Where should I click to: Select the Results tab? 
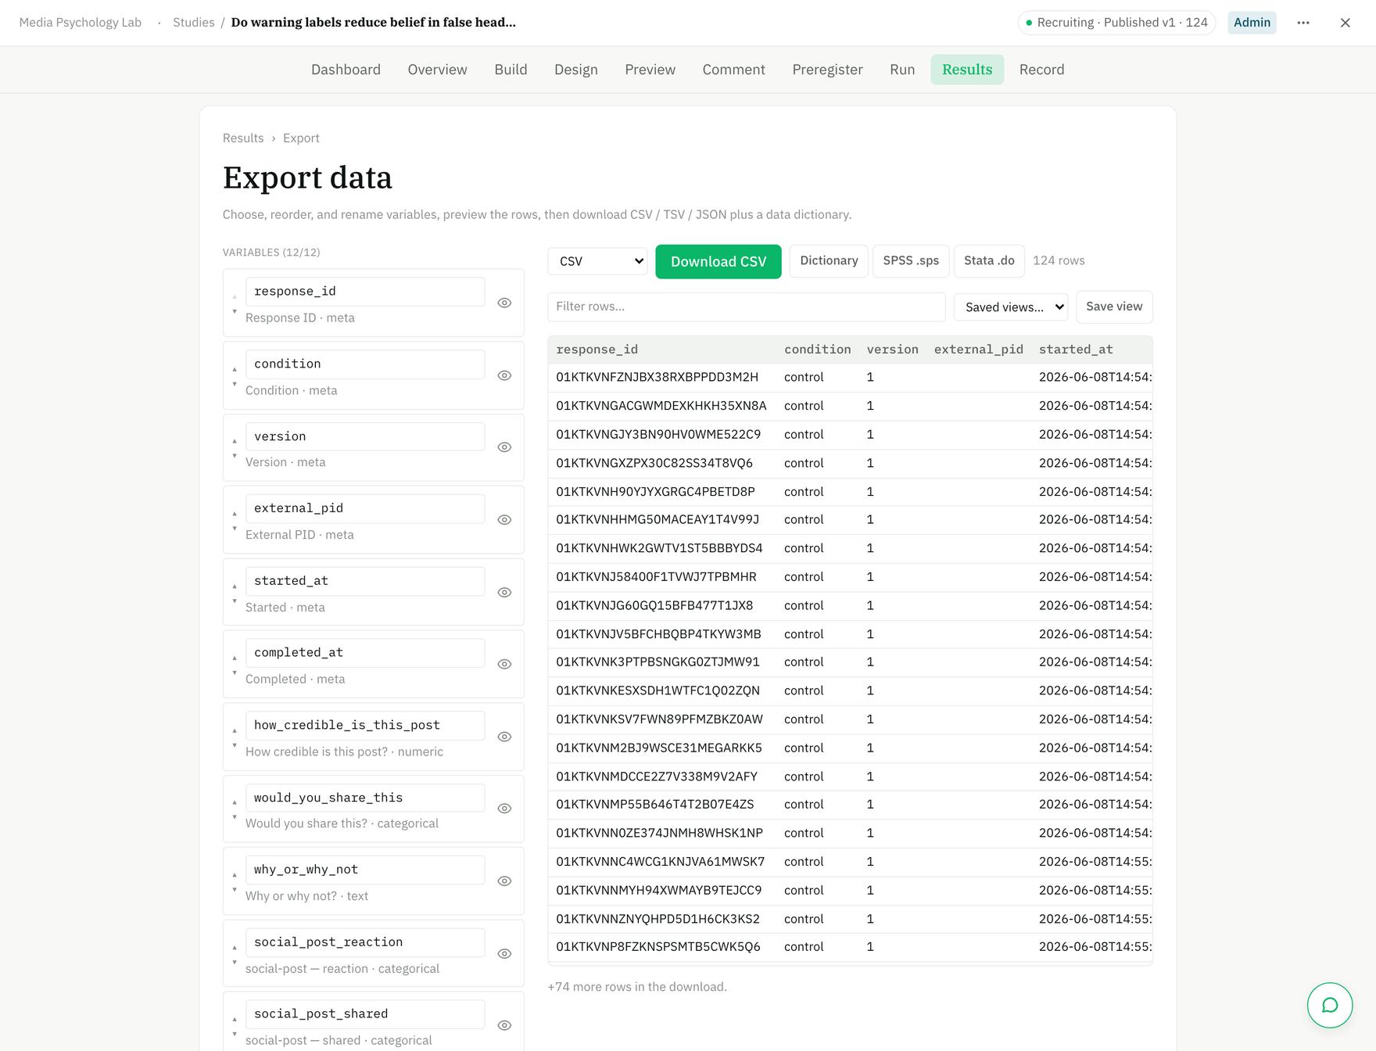coord(967,70)
